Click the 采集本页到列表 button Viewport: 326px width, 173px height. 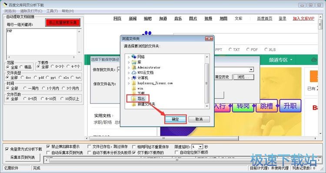coord(23,157)
